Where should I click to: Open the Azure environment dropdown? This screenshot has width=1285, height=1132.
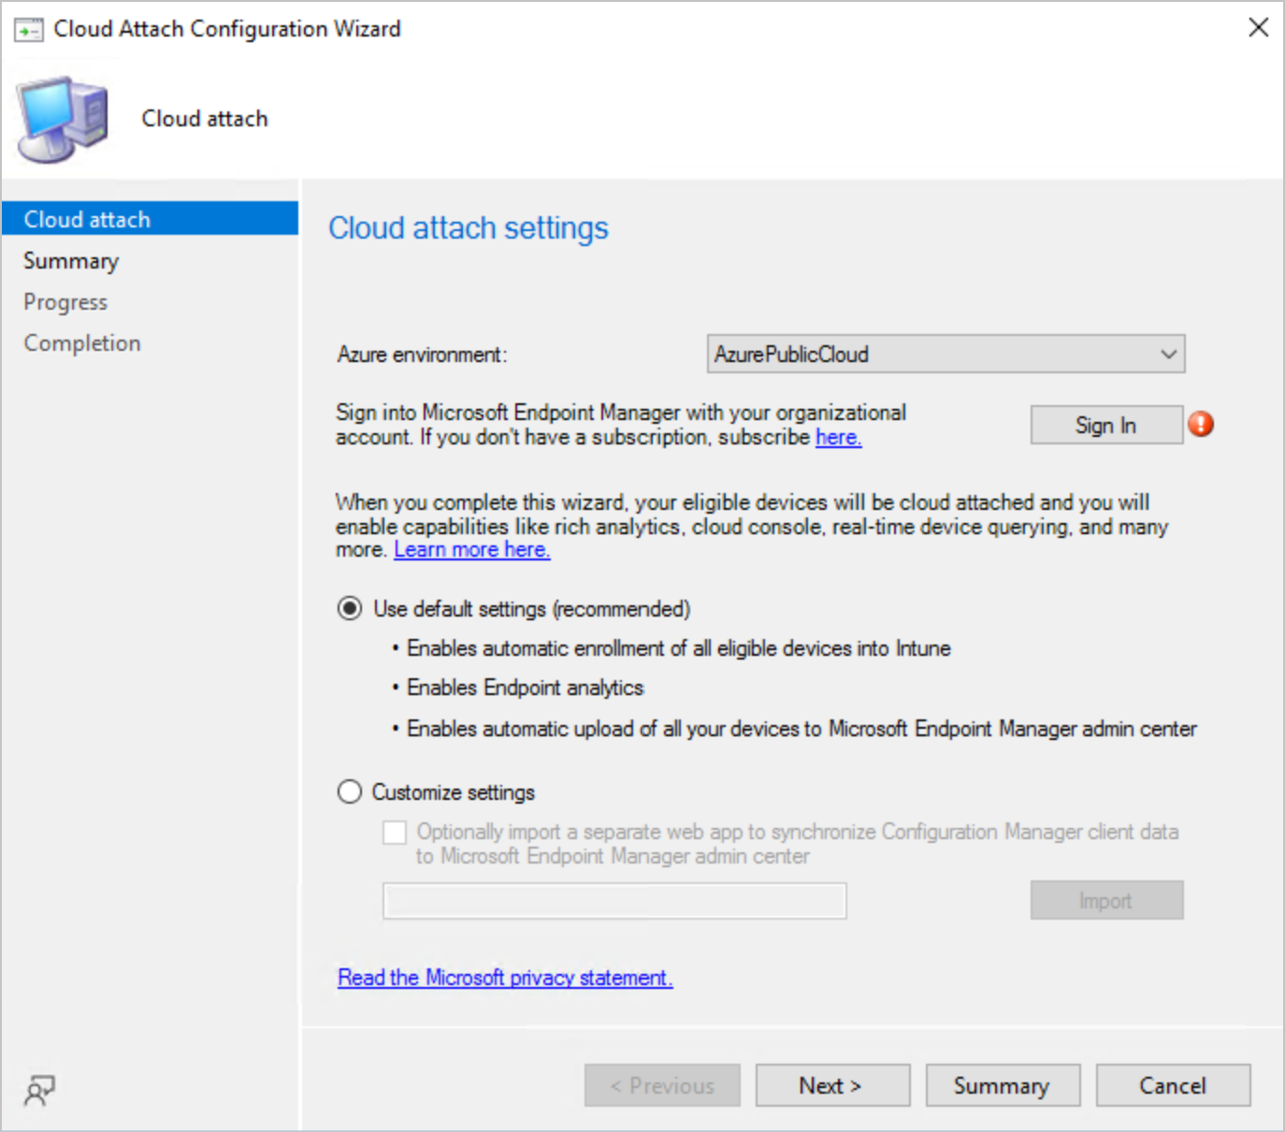coord(1166,354)
